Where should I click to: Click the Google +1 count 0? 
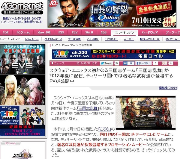(x=171, y=63)
